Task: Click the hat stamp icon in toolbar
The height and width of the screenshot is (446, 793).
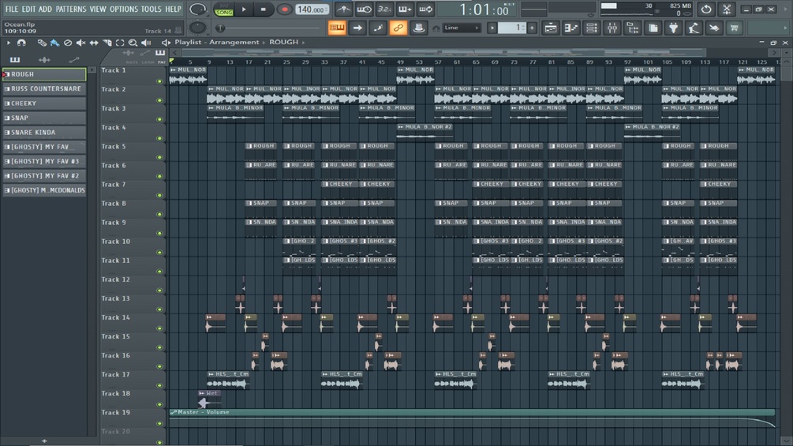Action: coord(418,28)
